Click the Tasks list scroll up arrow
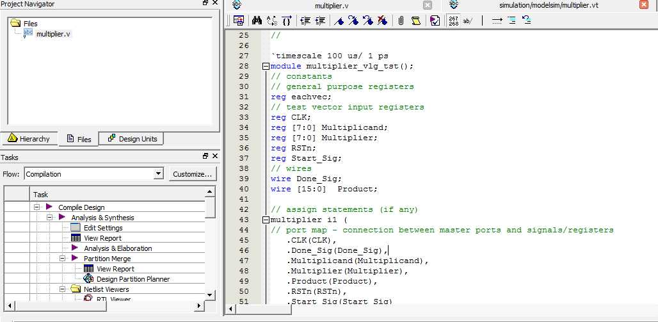This screenshot has height=322, width=658. pos(211,192)
